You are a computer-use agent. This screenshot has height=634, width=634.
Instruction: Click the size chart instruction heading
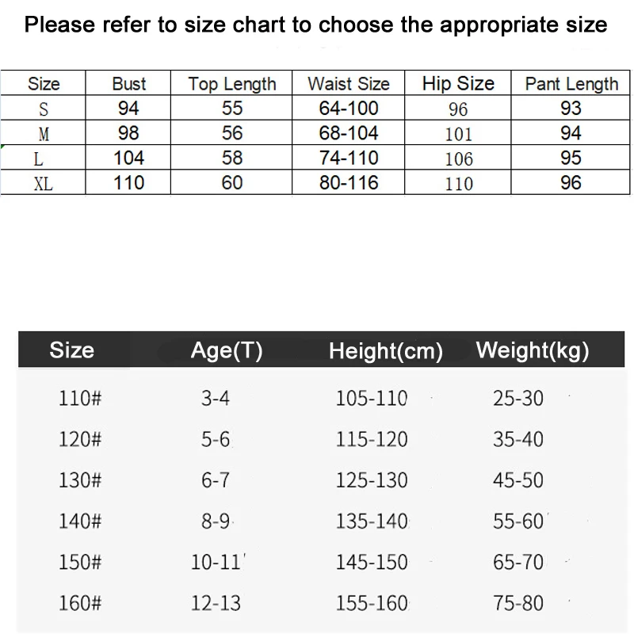coord(316,25)
